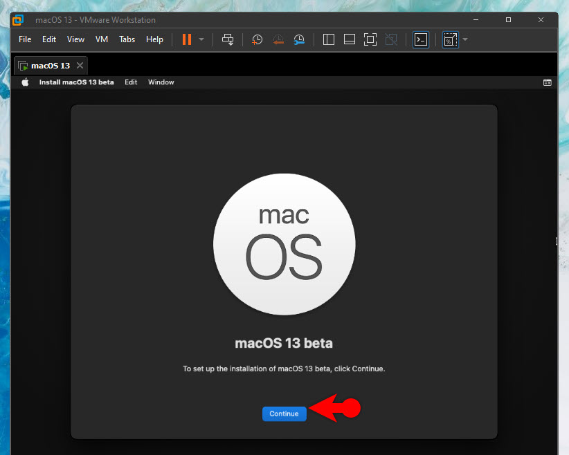Open VMware Edit menu
This screenshot has height=455, width=569.
point(49,39)
